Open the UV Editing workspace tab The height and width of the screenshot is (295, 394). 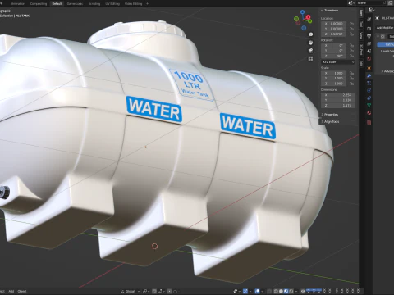(x=112, y=4)
